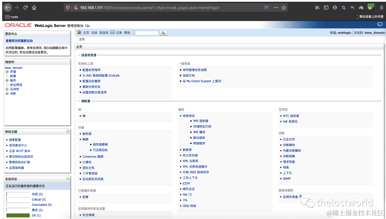Open 设置控制台首选项 link

point(94,93)
